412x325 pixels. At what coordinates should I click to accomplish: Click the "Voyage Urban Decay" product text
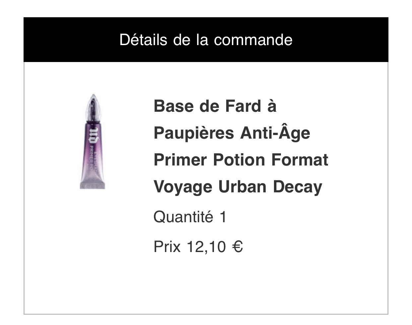click(x=238, y=187)
